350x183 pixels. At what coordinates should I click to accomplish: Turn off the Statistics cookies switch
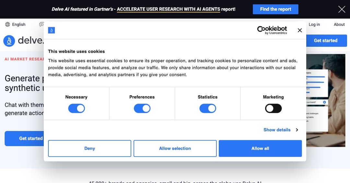click(x=208, y=108)
